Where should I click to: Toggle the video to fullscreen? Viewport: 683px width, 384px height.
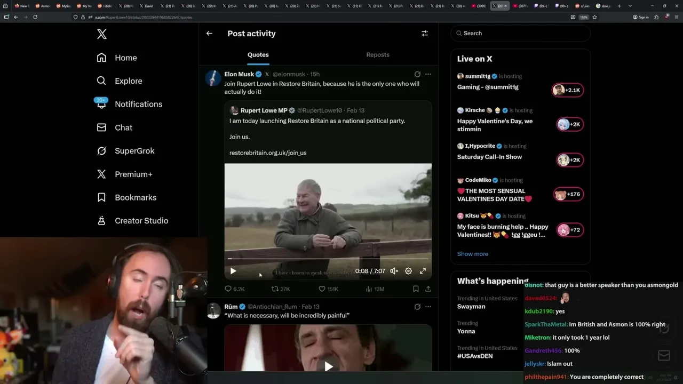coord(423,271)
